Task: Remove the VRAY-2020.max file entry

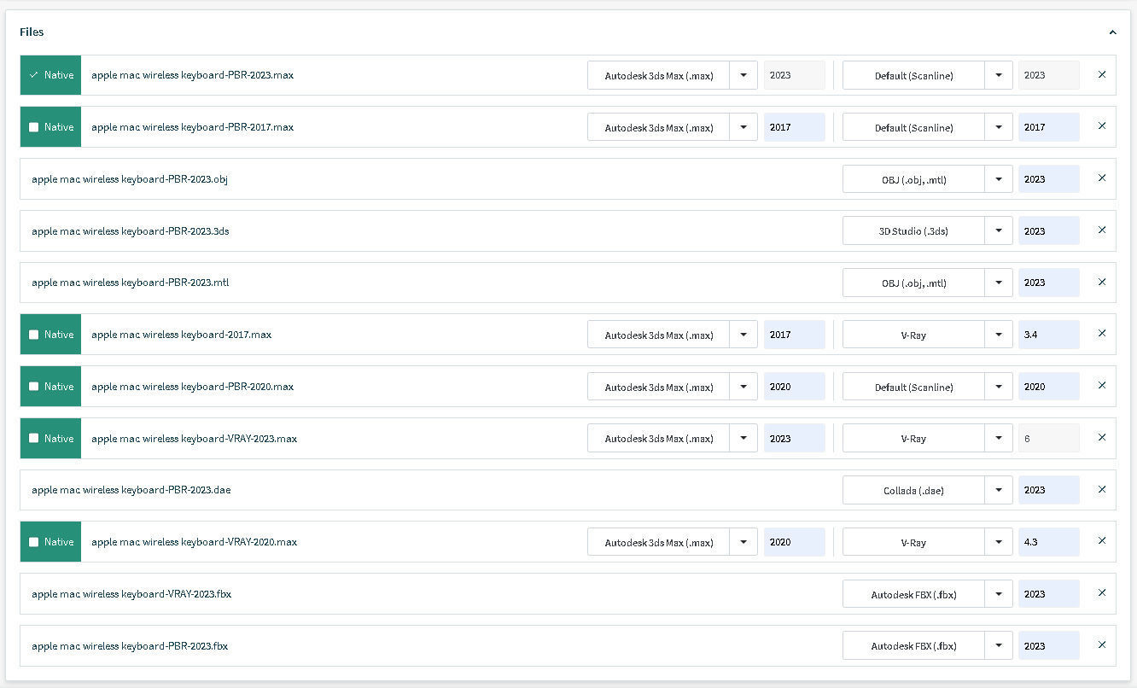Action: click(x=1101, y=542)
